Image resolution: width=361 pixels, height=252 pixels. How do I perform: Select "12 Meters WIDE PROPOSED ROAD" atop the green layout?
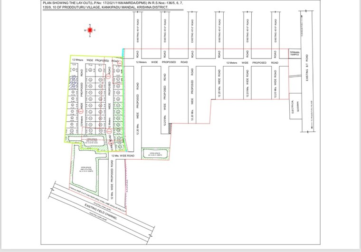click(95, 60)
